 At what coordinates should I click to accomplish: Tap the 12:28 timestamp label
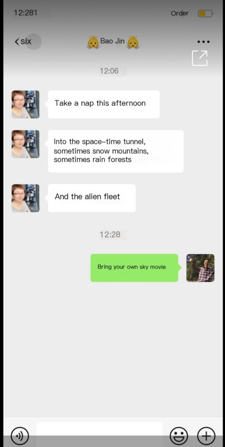pos(110,235)
